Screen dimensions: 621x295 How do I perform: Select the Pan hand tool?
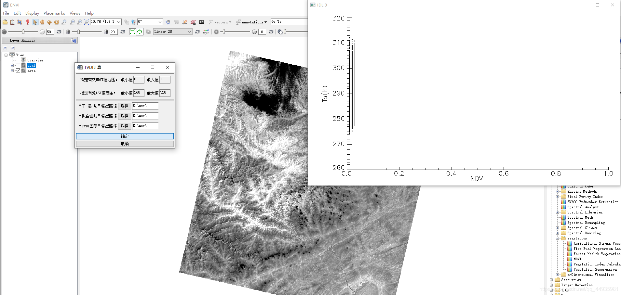(42, 22)
